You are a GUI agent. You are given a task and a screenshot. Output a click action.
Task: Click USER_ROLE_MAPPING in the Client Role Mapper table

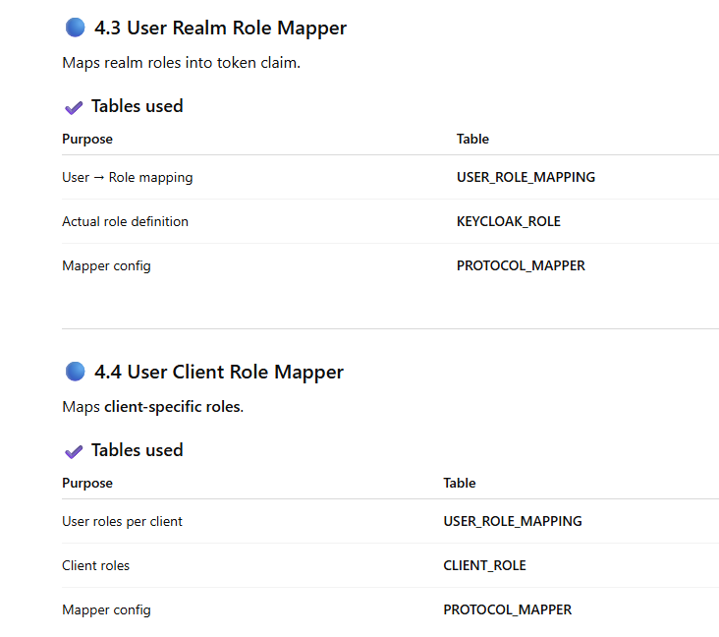(x=512, y=521)
